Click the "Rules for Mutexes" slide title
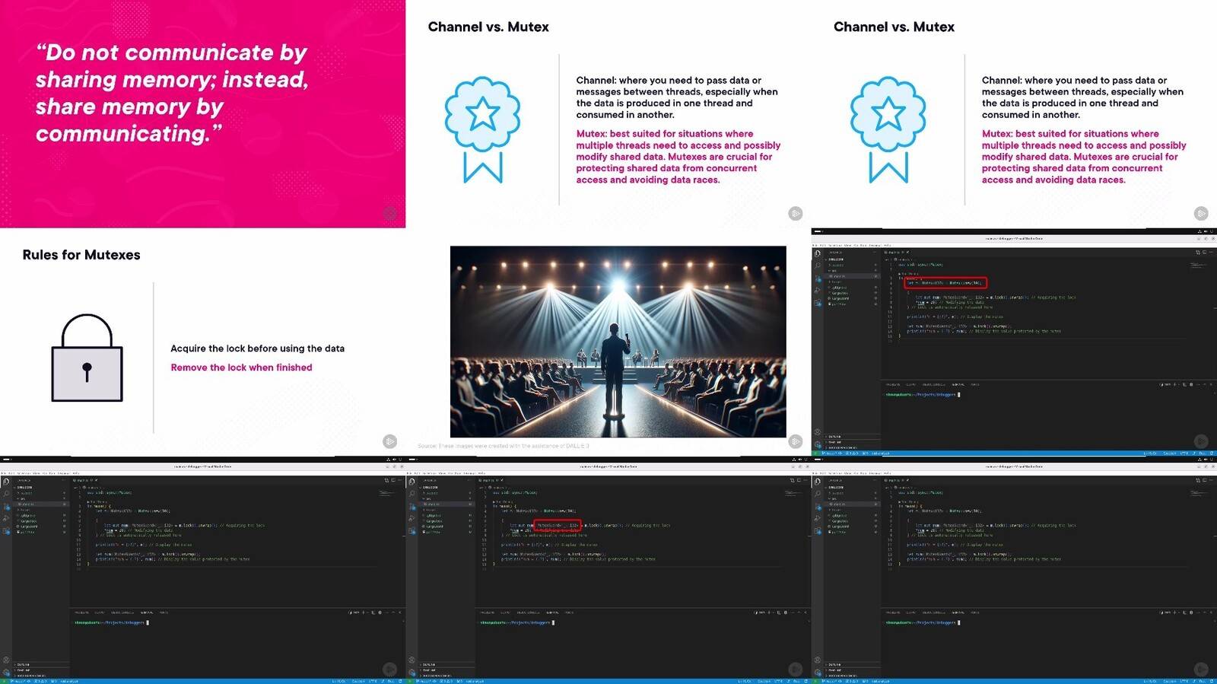The width and height of the screenshot is (1217, 684). (x=81, y=255)
